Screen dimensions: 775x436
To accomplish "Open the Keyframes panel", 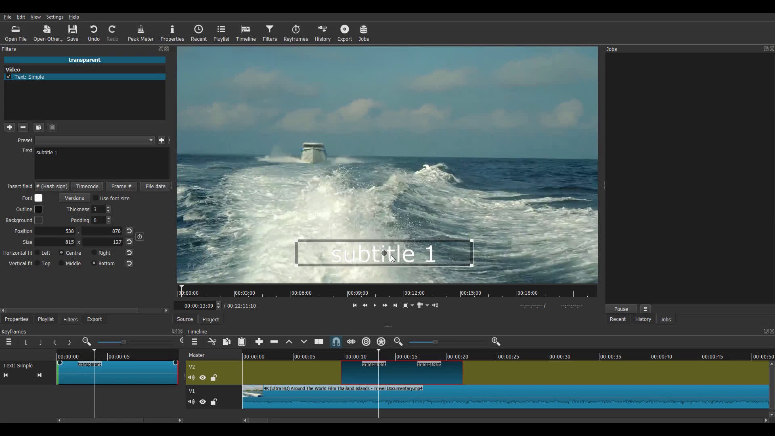I will click(296, 32).
